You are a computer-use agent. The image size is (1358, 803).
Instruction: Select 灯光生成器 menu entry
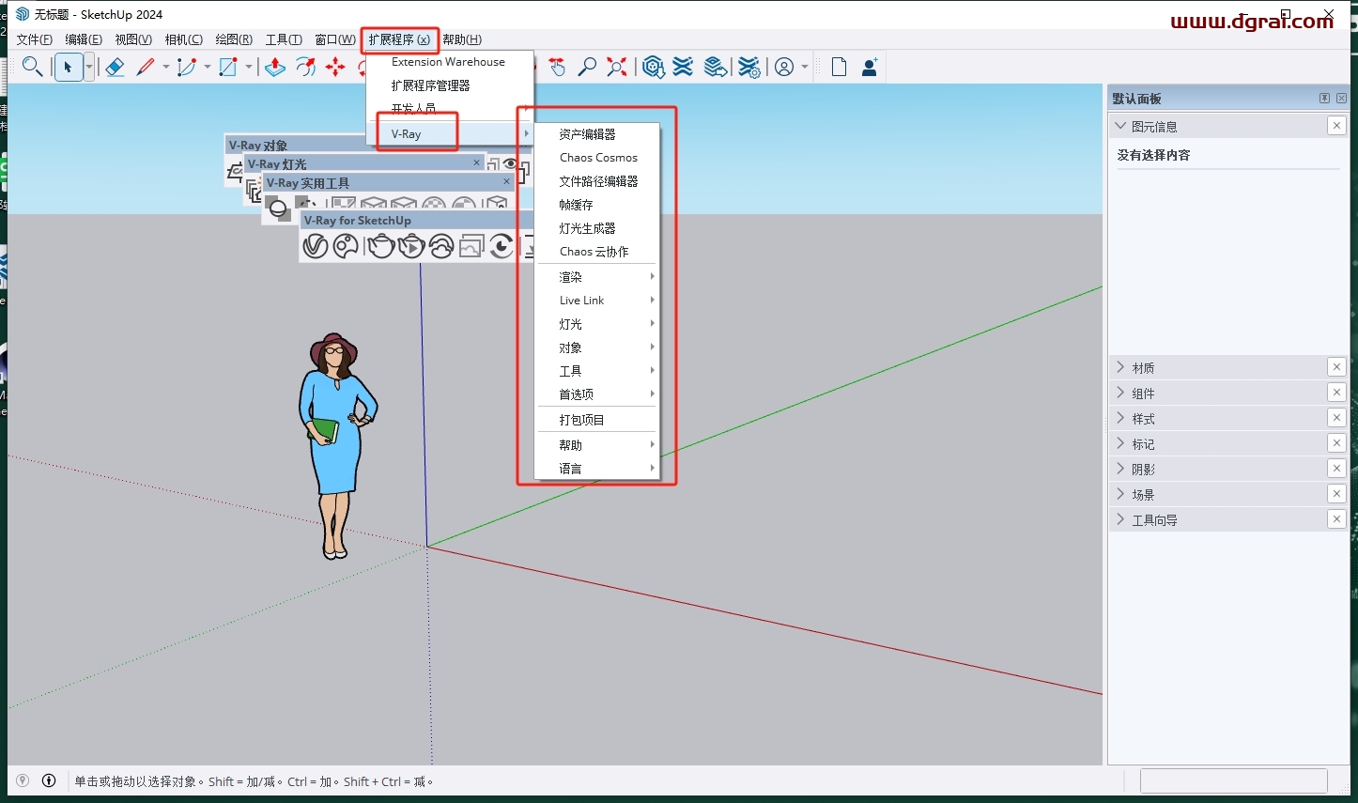click(597, 228)
